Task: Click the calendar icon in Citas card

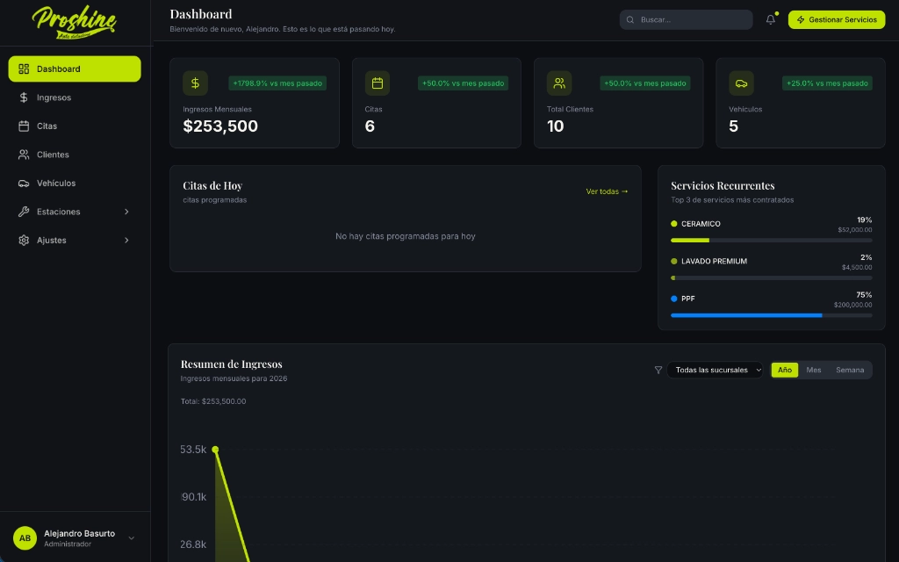Action: [x=378, y=83]
